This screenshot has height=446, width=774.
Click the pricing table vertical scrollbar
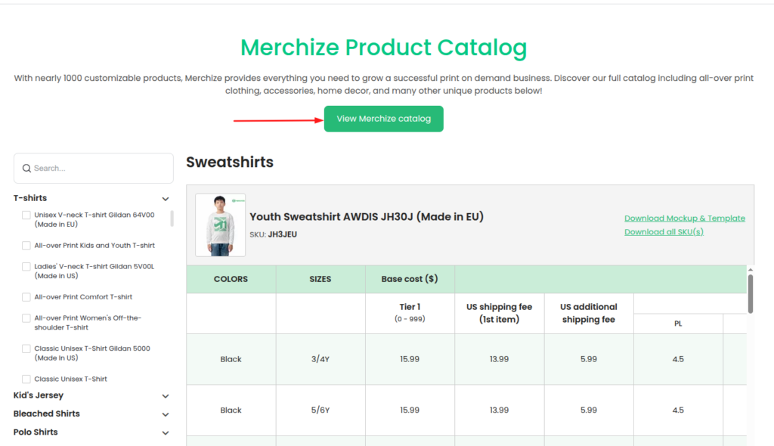(x=751, y=294)
